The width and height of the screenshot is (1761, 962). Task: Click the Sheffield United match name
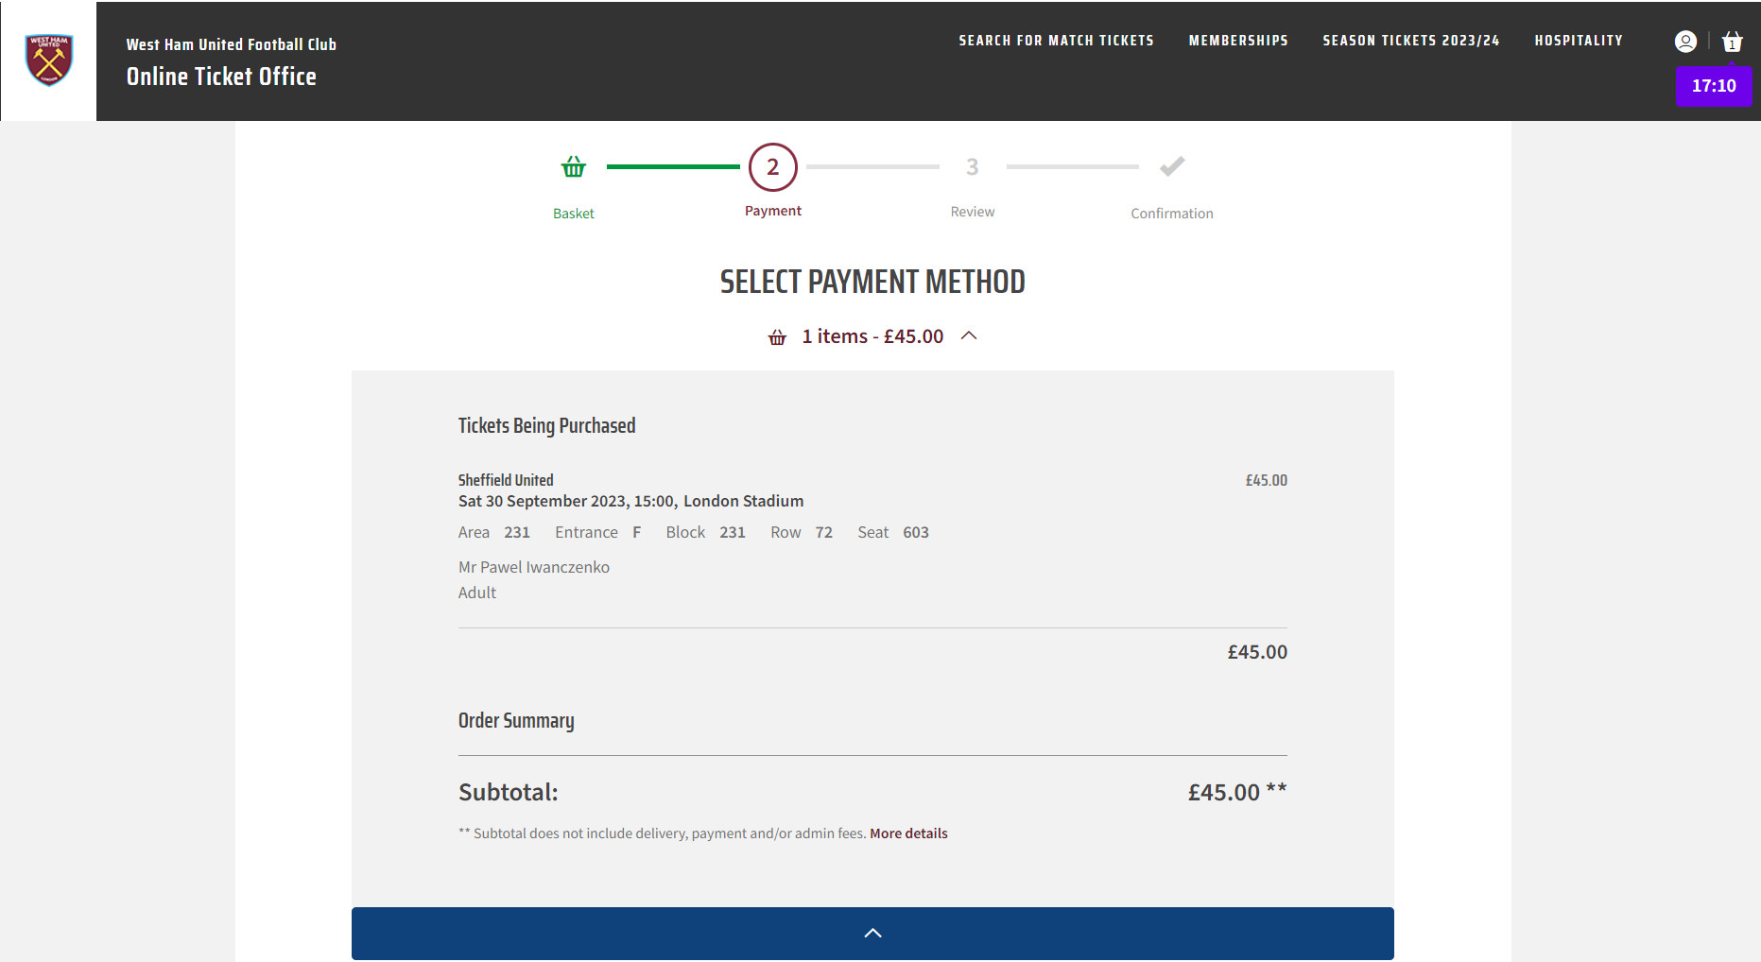(506, 480)
